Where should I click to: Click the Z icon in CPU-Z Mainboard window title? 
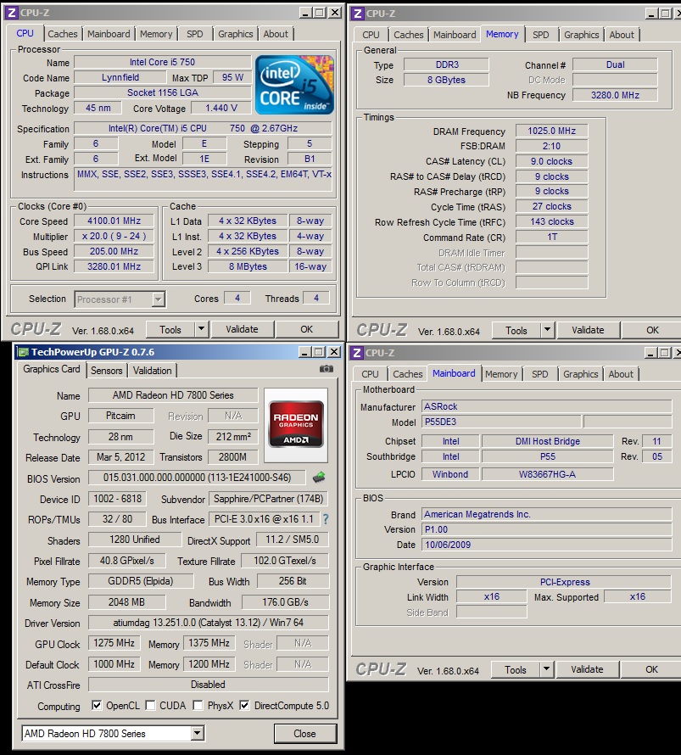click(x=357, y=353)
